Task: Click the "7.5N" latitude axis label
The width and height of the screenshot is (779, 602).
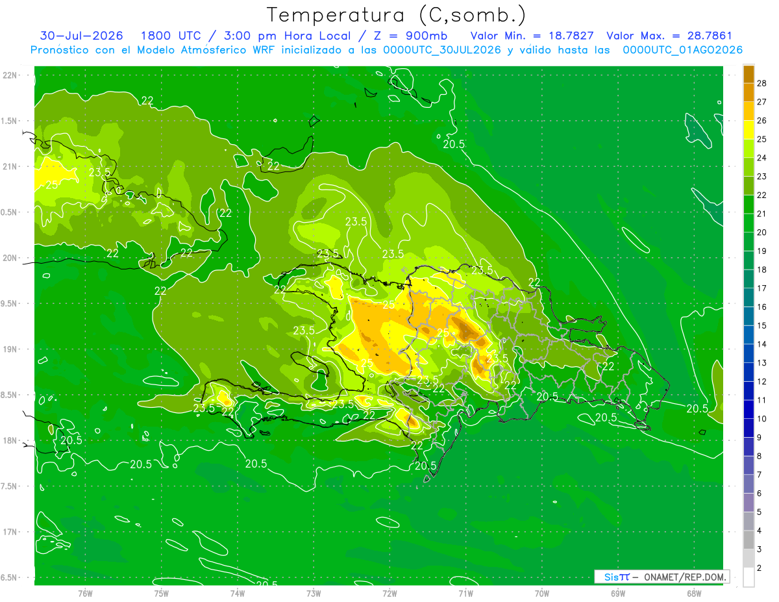Action: (x=9, y=486)
